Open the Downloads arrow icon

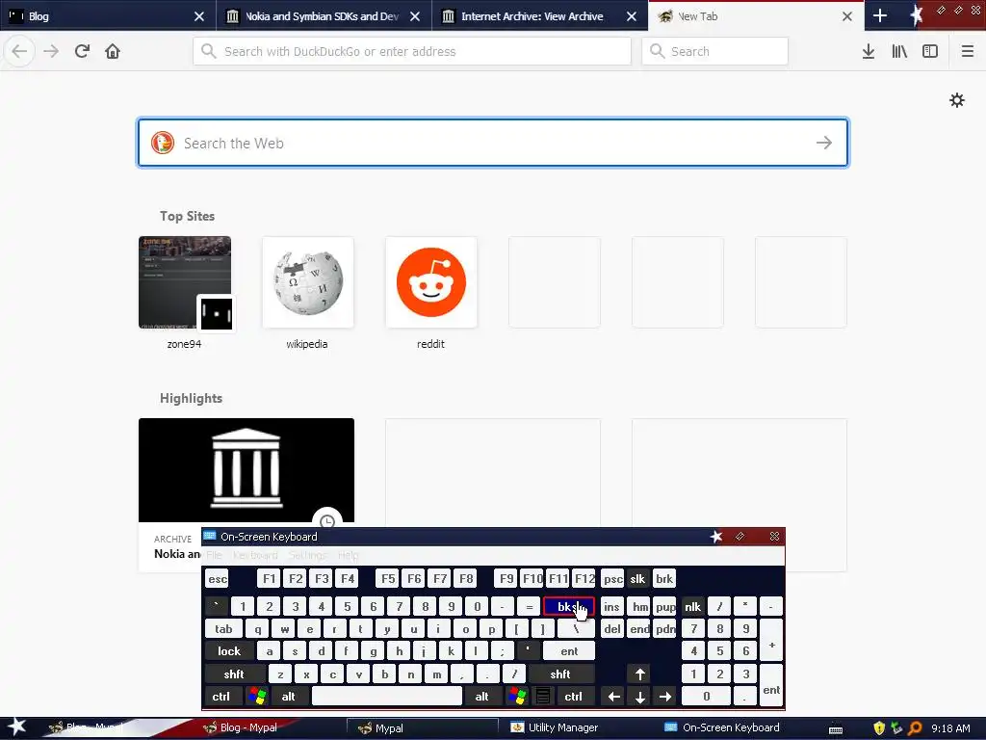(x=869, y=51)
